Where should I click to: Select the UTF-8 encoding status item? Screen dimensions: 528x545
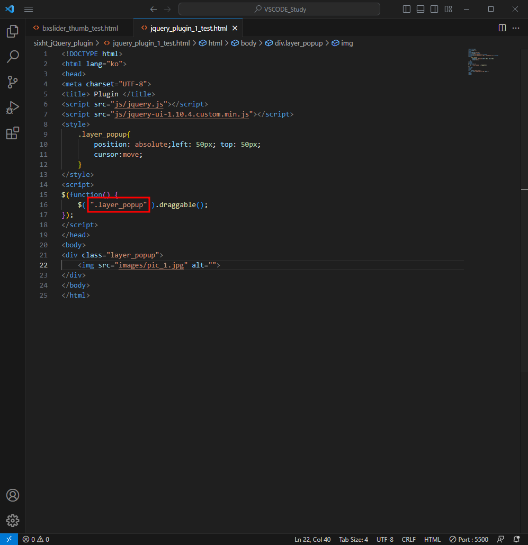385,539
